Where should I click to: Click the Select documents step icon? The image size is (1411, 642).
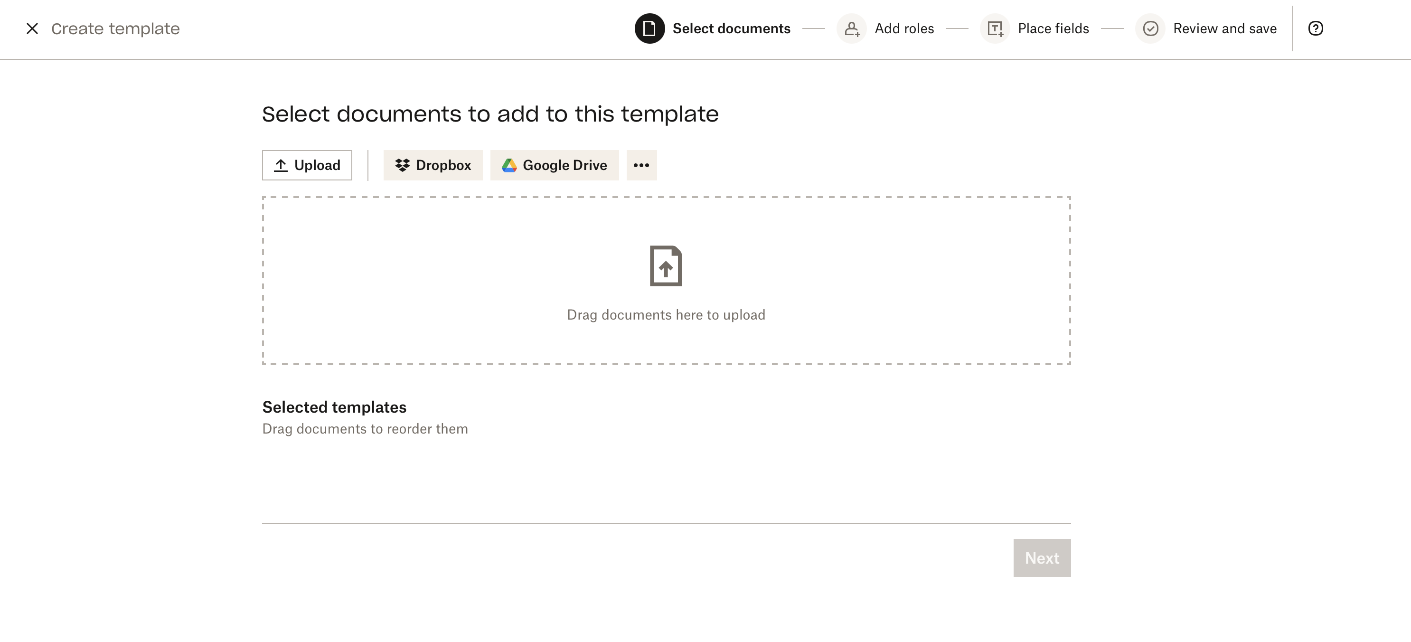649,28
